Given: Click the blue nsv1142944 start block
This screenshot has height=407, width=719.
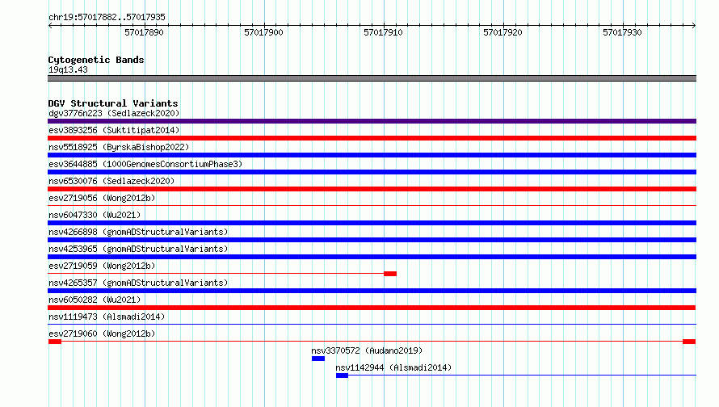Looking at the screenshot, I should (342, 376).
